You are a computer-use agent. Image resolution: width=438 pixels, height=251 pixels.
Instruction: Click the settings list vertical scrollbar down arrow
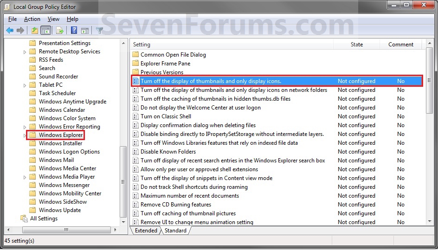430,221
